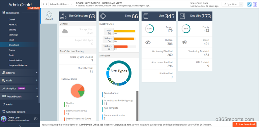Click Share By Link Enabled value 7

92,61
